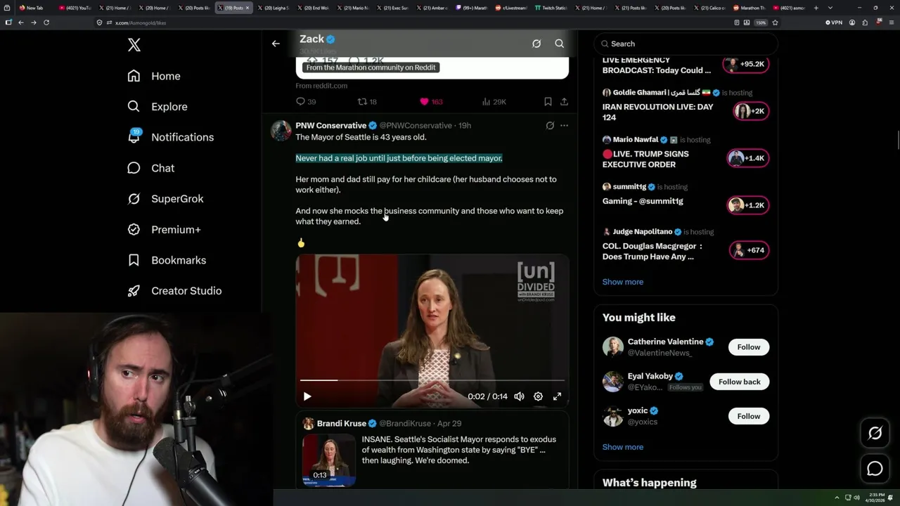Join Mario Nawfal's TRUMP SIGNS EXECUTIVE ORDER live
900x506 pixels.
coord(747,158)
